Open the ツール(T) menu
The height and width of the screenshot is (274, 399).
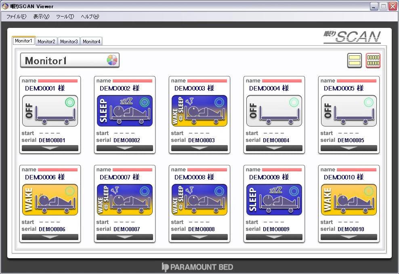click(x=65, y=17)
